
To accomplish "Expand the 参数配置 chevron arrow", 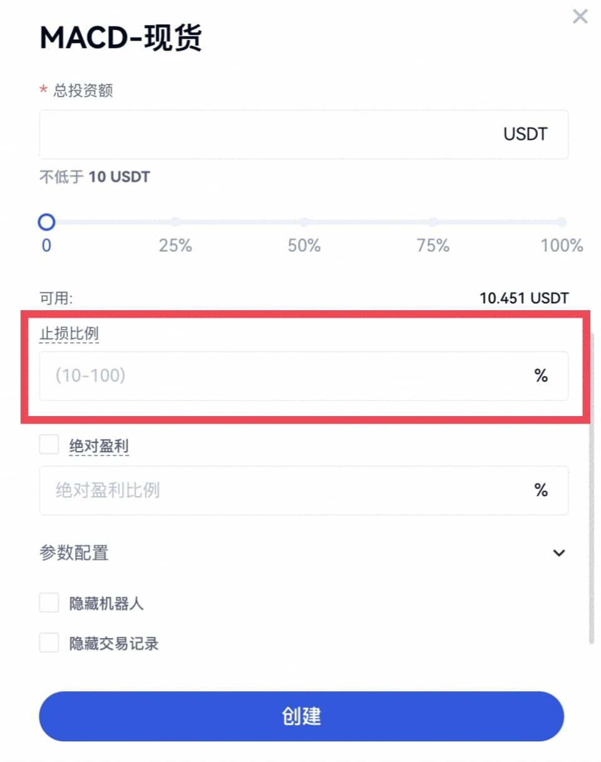I will pos(559,553).
